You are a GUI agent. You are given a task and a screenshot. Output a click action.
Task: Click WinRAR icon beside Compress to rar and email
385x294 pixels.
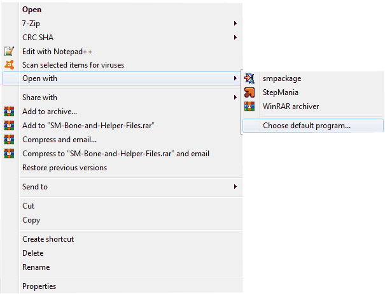tap(9, 154)
